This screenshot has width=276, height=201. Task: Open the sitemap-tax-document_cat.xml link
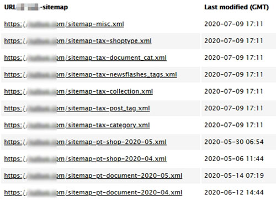coord(86,58)
